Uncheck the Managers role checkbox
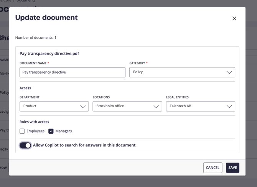 [x=51, y=131]
